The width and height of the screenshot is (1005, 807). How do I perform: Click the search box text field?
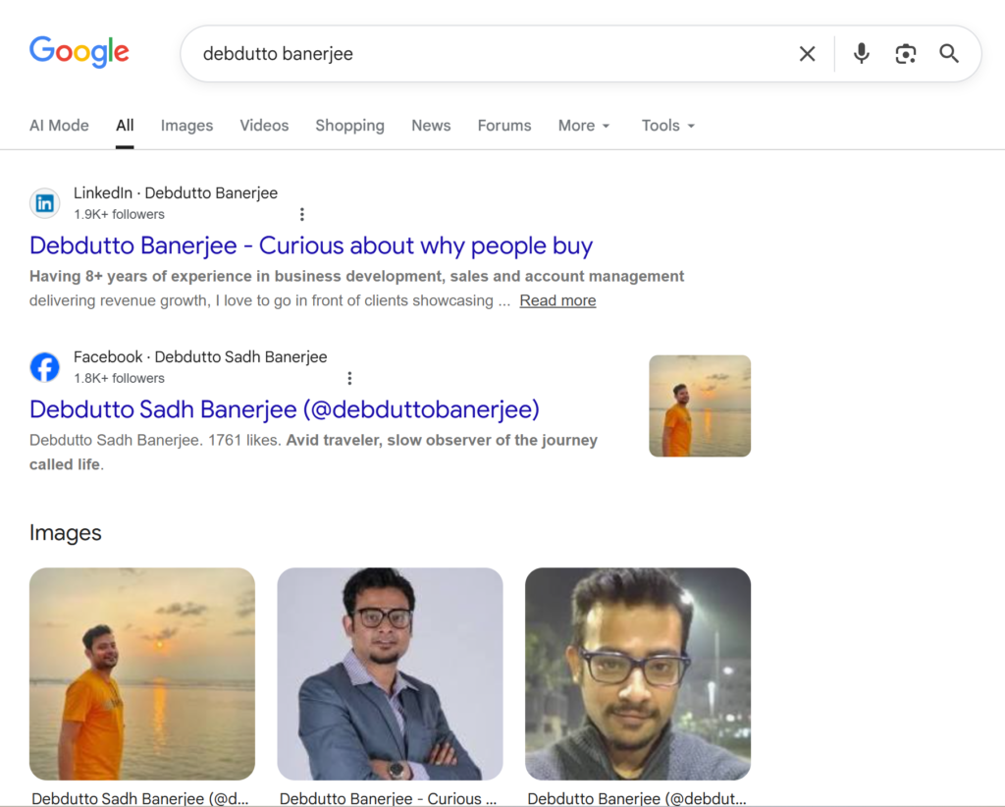[x=491, y=54]
